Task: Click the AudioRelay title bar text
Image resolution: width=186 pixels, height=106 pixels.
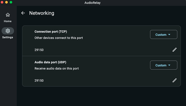Action: 92,3
